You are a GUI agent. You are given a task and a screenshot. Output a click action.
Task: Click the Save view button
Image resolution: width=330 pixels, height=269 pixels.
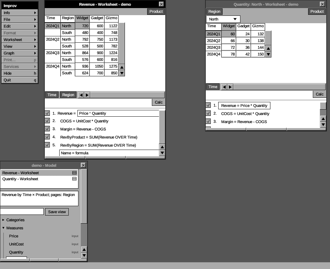(x=57, y=212)
